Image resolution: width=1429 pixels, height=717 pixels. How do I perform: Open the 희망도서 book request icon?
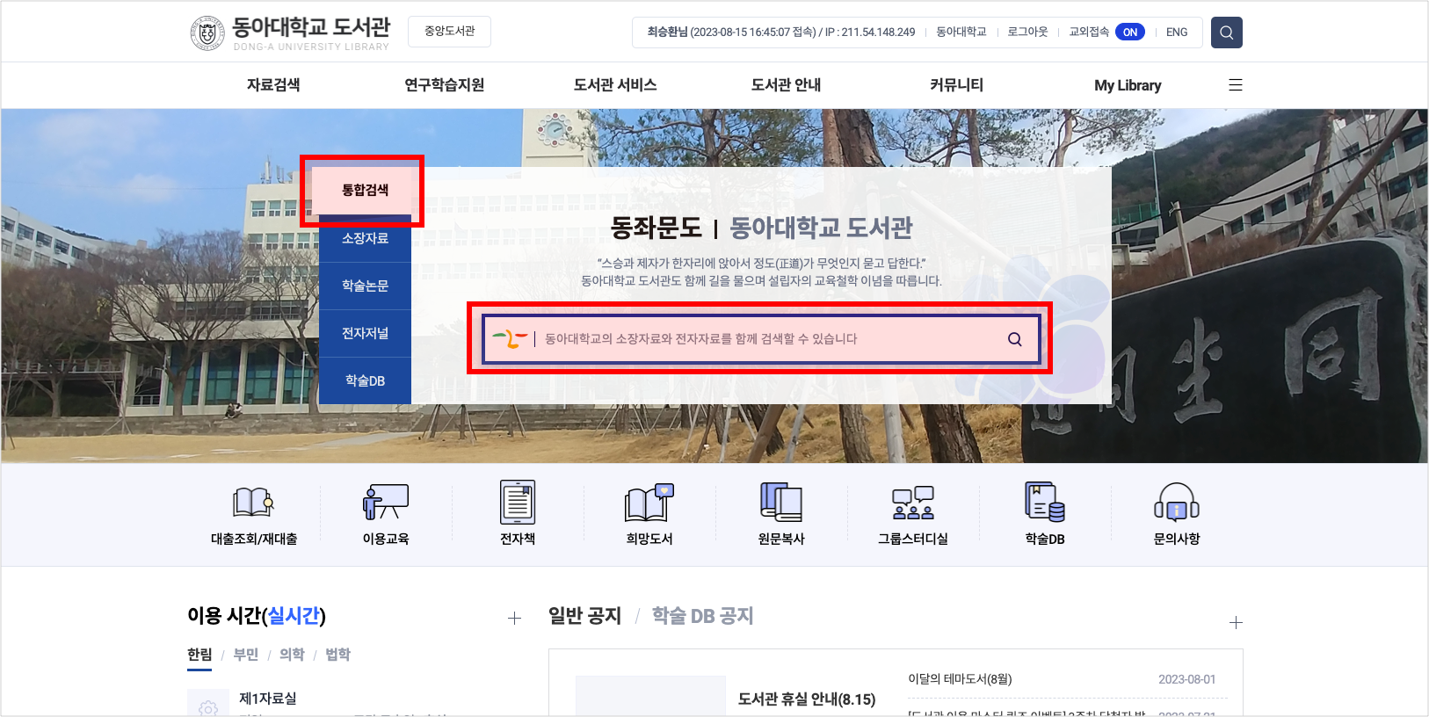point(649,503)
